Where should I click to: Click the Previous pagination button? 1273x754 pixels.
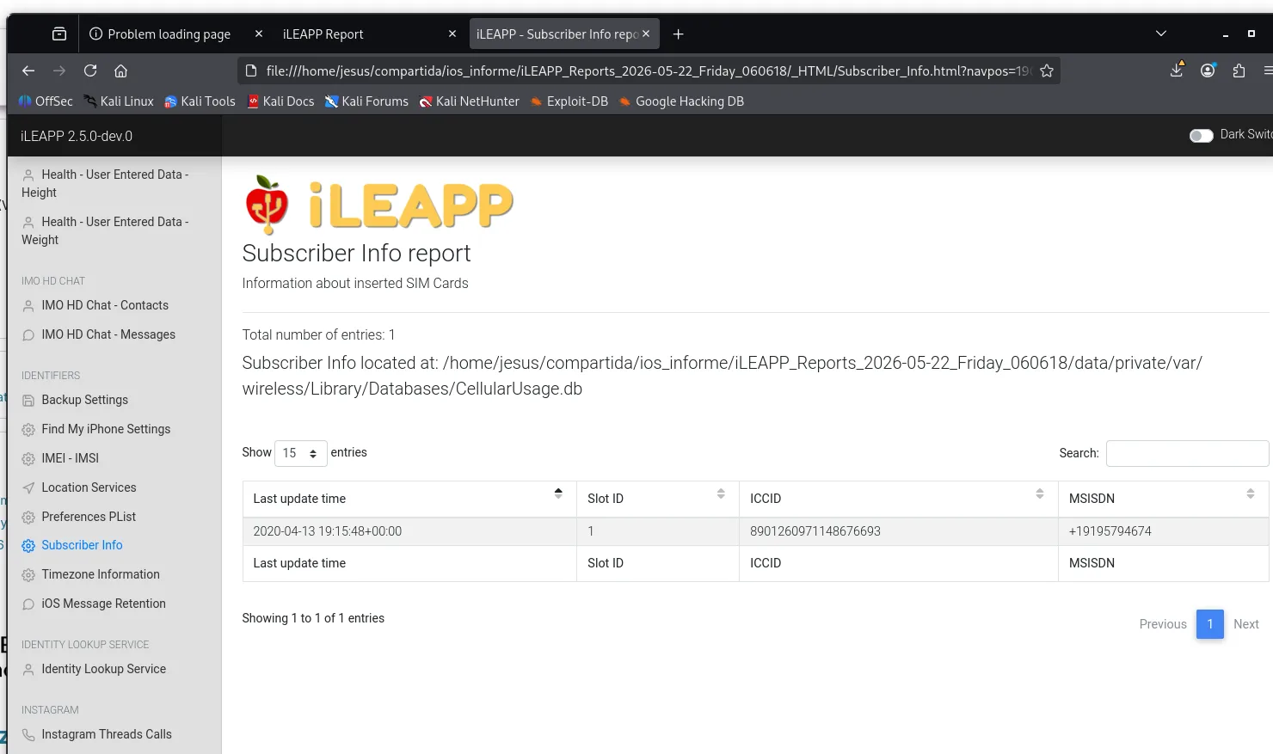1163,624
